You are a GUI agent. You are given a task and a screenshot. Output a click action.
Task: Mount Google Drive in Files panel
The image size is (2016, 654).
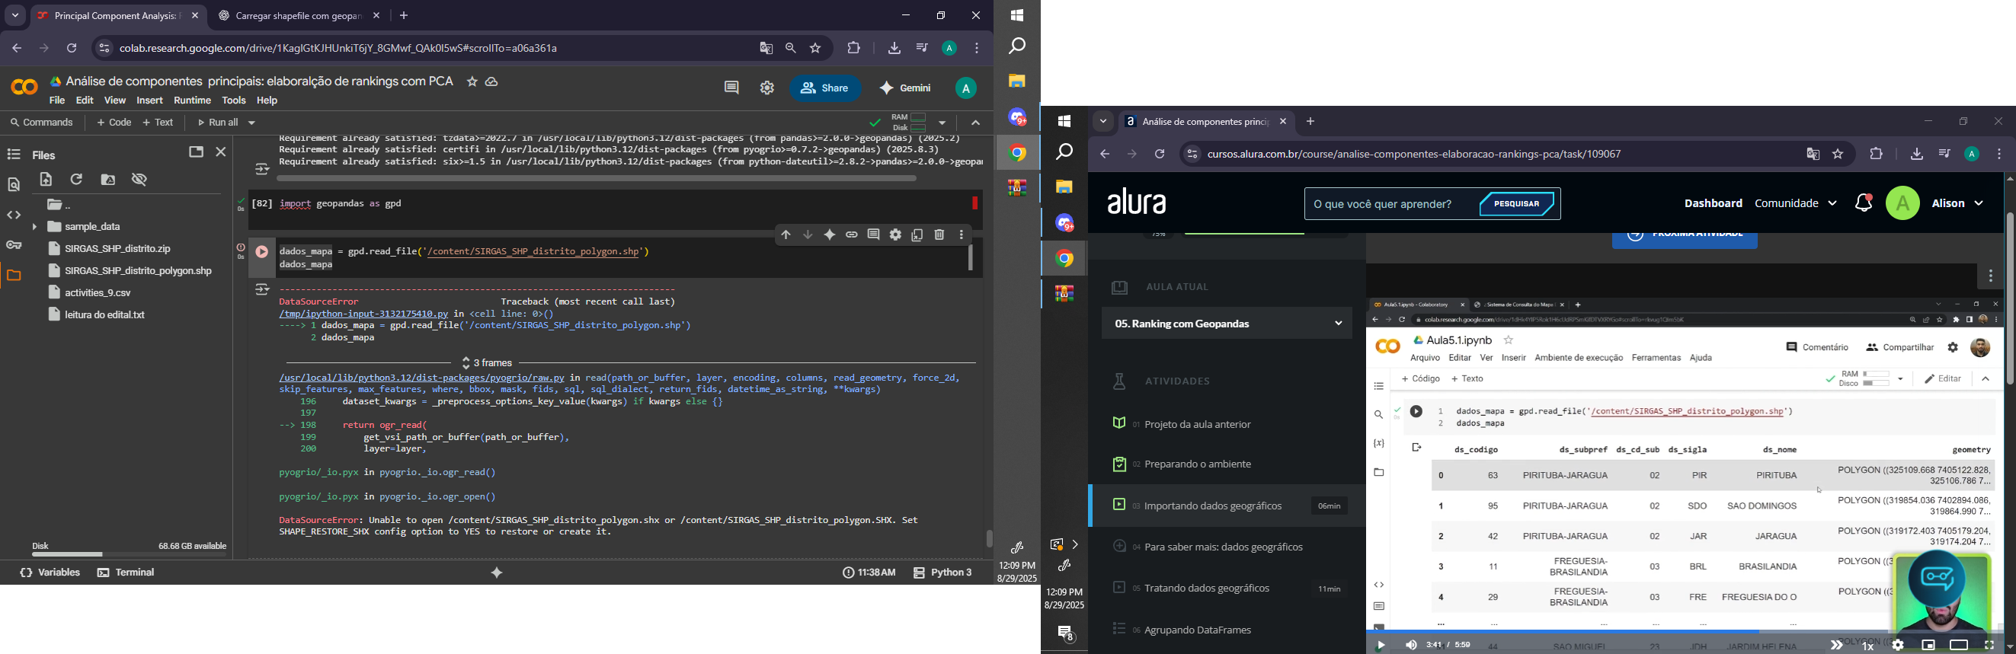[x=109, y=180]
